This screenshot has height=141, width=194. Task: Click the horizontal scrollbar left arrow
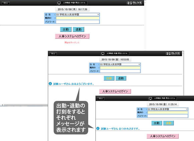pyautogui.click(x=2, y=105)
